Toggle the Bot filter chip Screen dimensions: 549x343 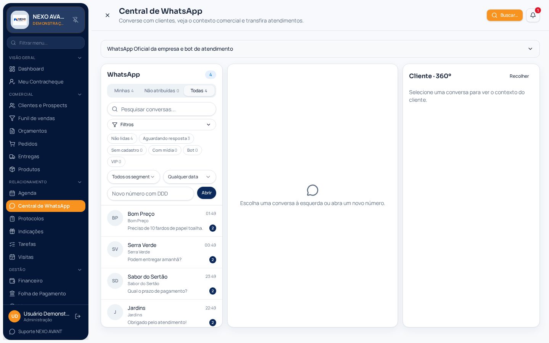point(193,150)
